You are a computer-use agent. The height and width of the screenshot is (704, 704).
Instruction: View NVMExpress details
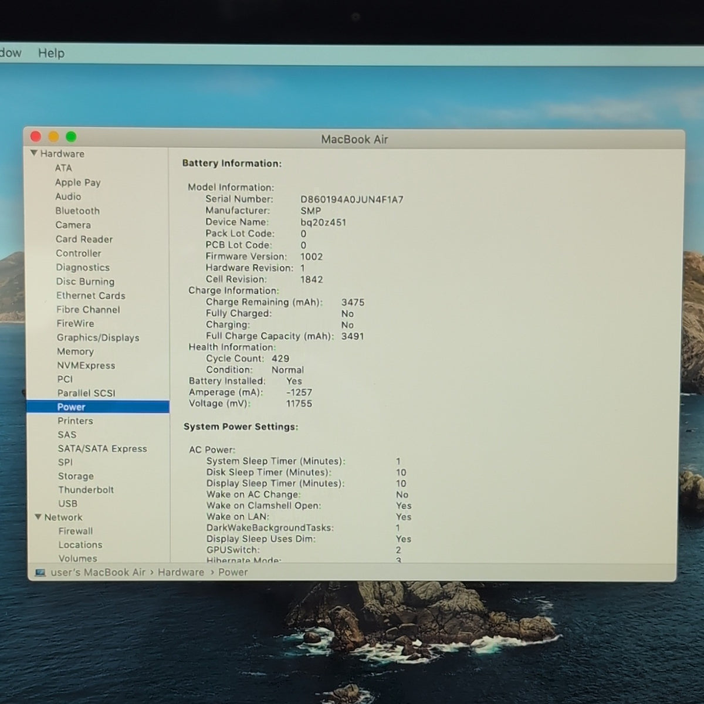[86, 365]
